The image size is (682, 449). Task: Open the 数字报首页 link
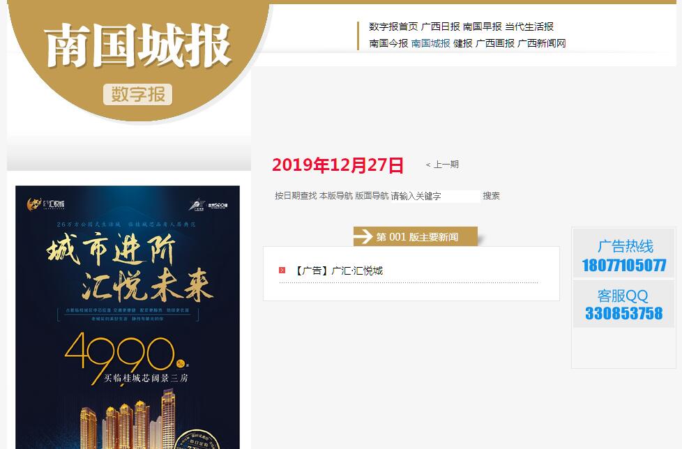tap(393, 26)
